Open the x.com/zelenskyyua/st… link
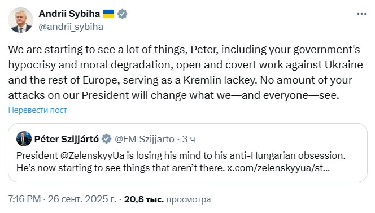375x213 pixels. [x=278, y=168]
